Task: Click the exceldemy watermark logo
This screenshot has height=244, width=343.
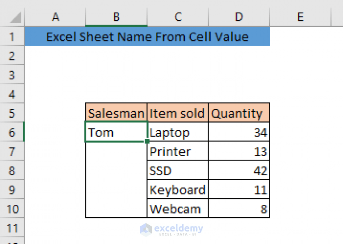Action: click(x=171, y=230)
